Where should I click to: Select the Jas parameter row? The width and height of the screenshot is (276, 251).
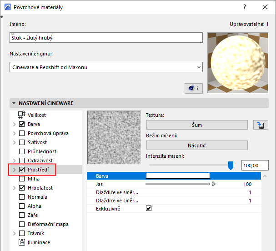[x=174, y=184]
